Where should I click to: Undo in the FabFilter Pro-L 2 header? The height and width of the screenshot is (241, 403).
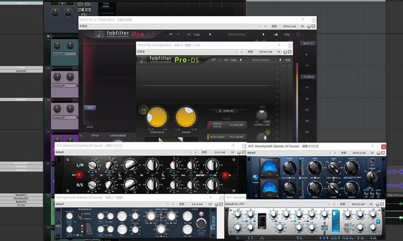[x=171, y=34]
